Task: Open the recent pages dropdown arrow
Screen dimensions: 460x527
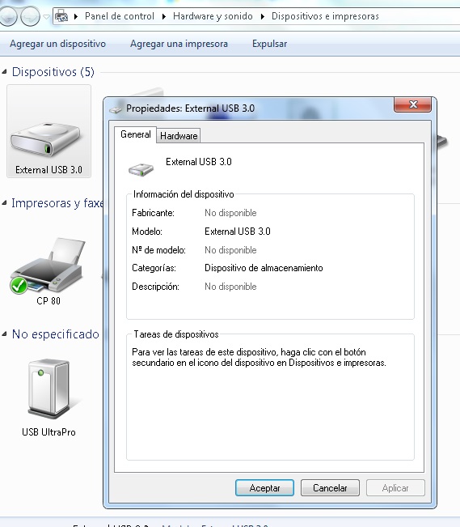Action: (47, 16)
